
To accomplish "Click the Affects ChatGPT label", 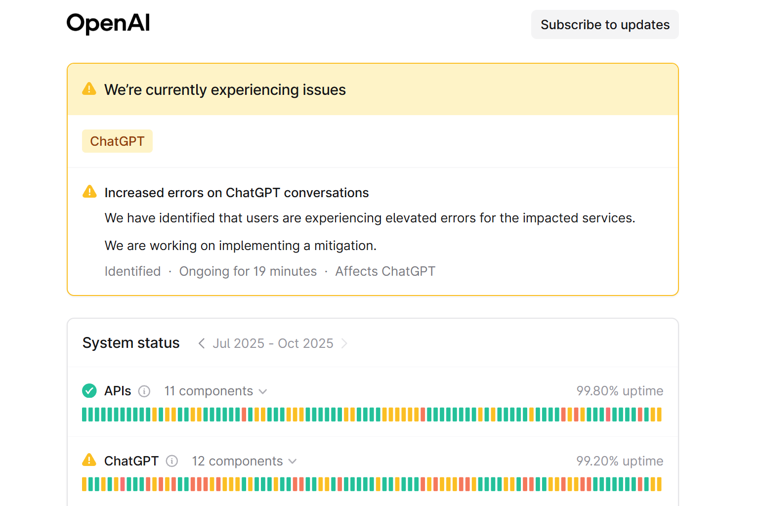I will (x=385, y=271).
